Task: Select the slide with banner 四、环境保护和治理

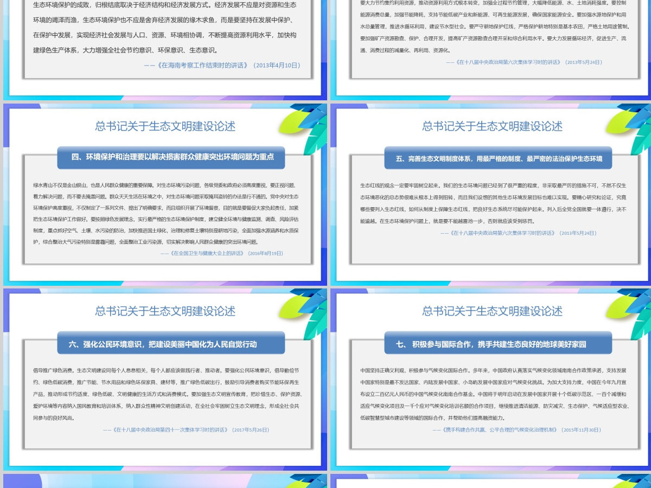Action: [x=165, y=195]
